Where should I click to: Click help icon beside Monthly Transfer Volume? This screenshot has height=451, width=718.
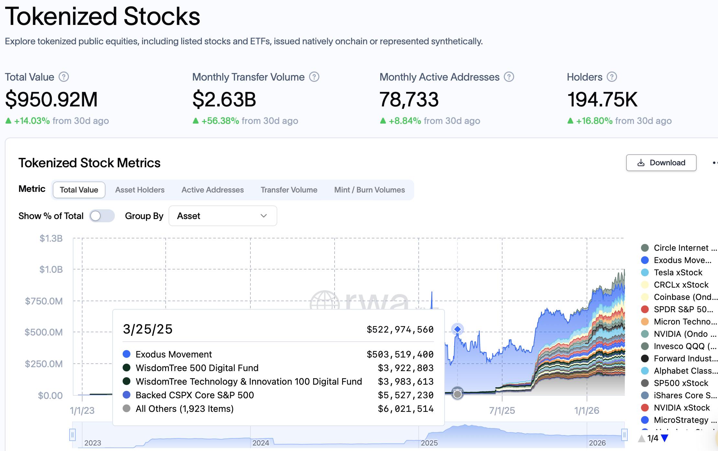[x=314, y=77]
